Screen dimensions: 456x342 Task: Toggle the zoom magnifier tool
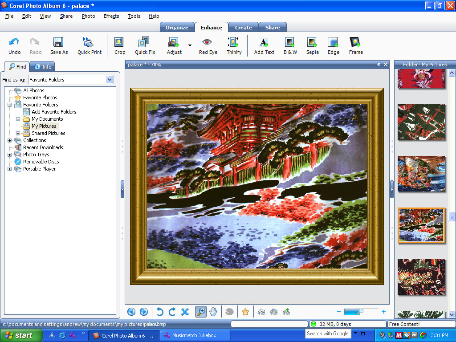pos(201,312)
